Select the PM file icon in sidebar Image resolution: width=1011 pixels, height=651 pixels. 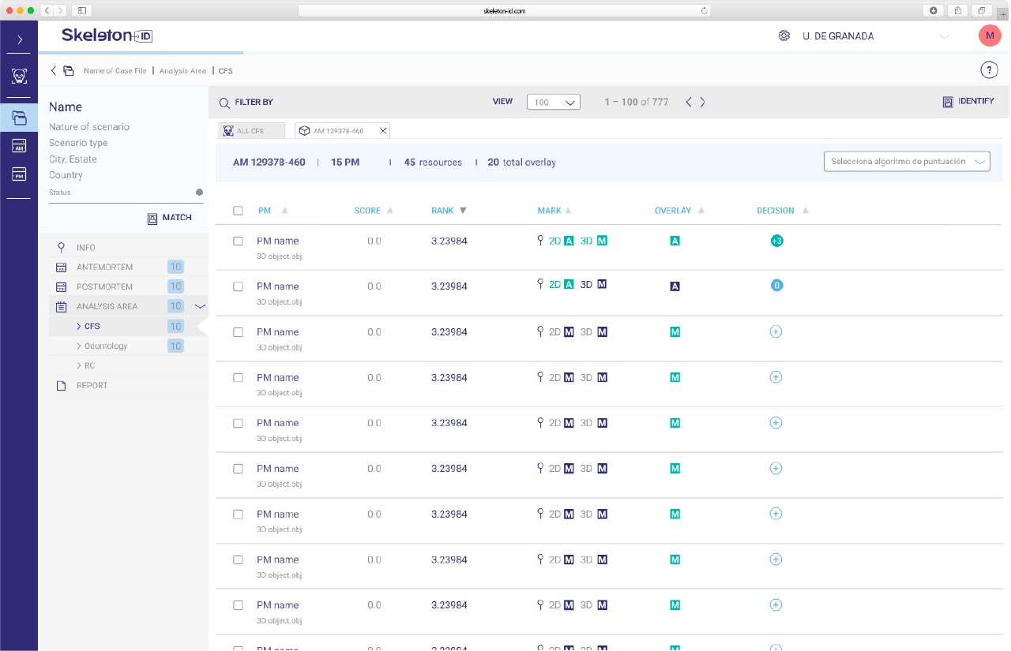(x=19, y=174)
